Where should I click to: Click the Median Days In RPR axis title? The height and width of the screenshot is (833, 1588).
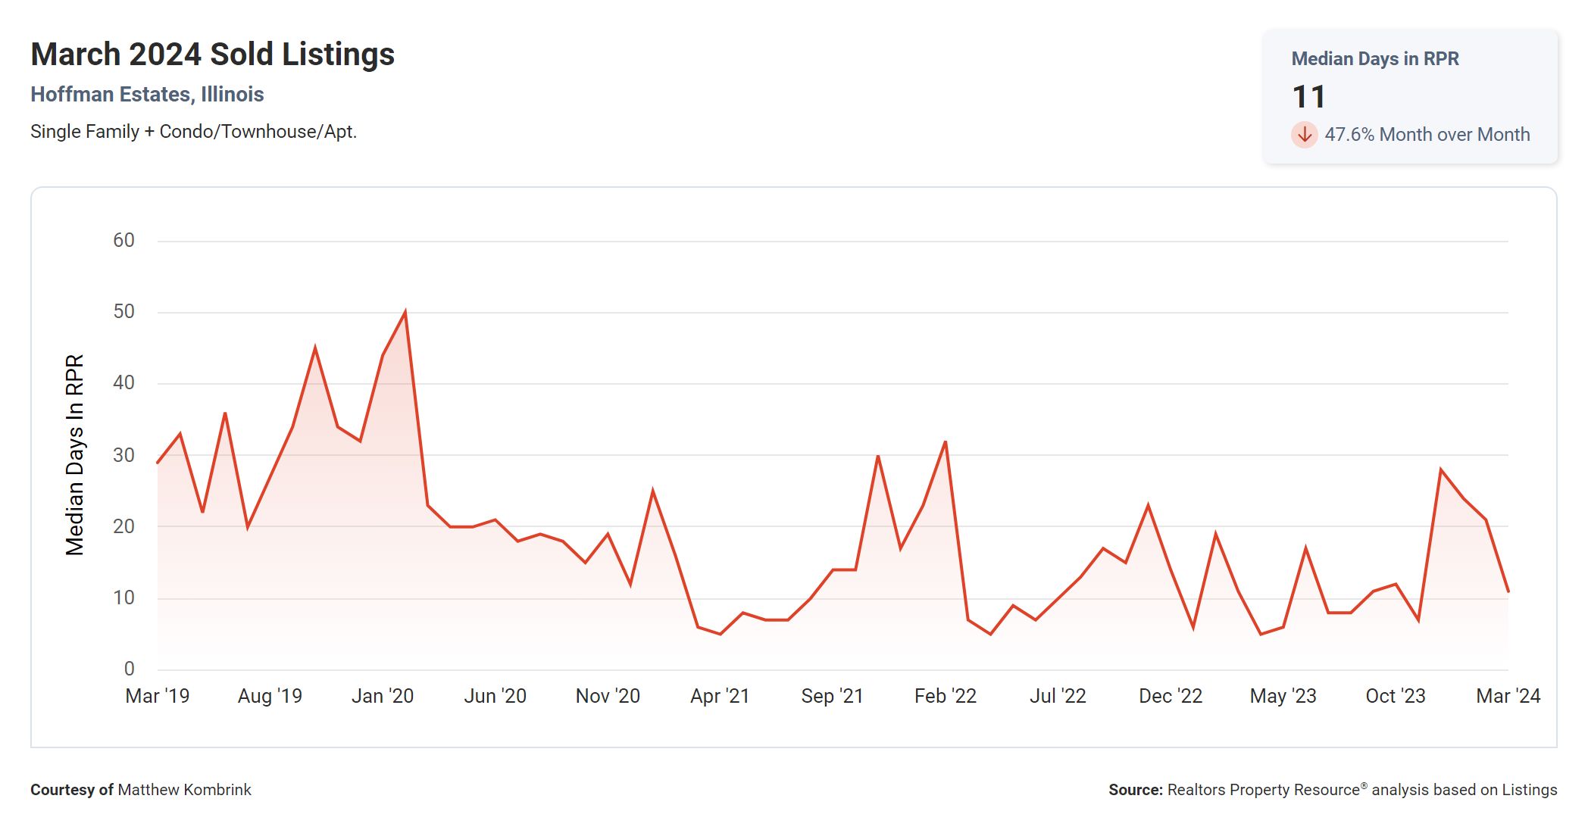[x=74, y=455]
